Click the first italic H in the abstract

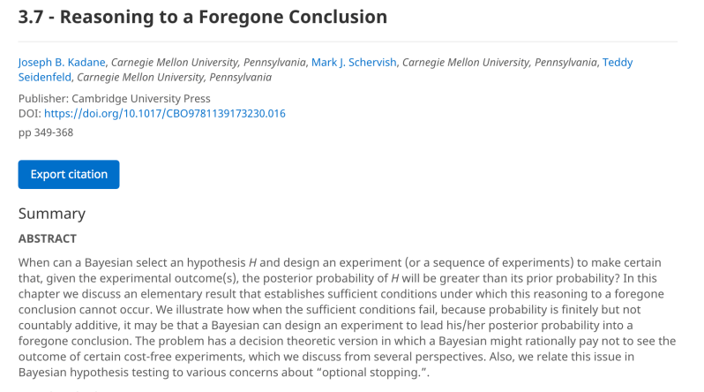coord(252,263)
